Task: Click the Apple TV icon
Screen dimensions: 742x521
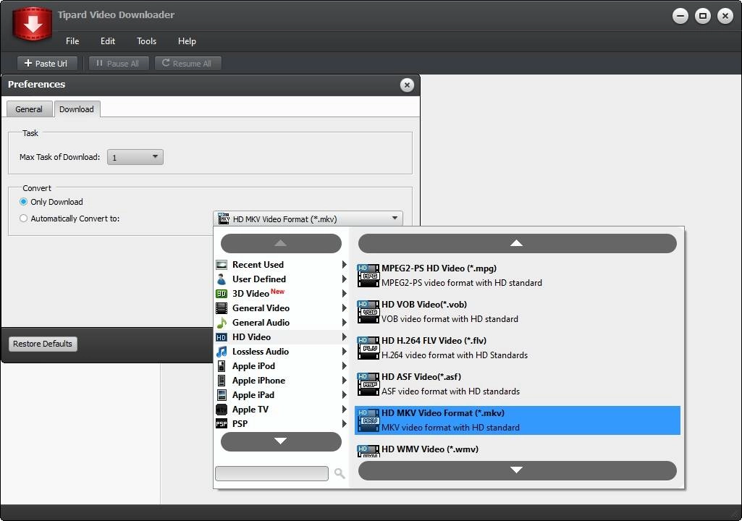Action: (x=222, y=410)
